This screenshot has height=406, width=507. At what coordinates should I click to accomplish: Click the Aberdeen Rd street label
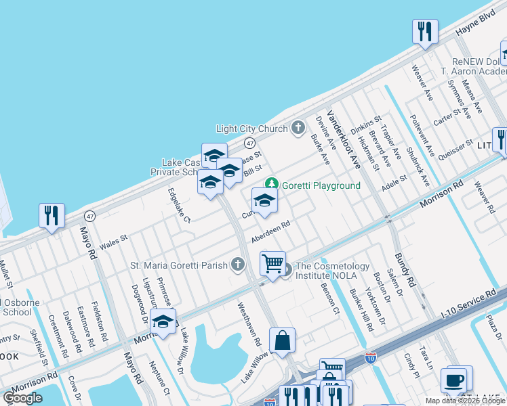pos(270,231)
